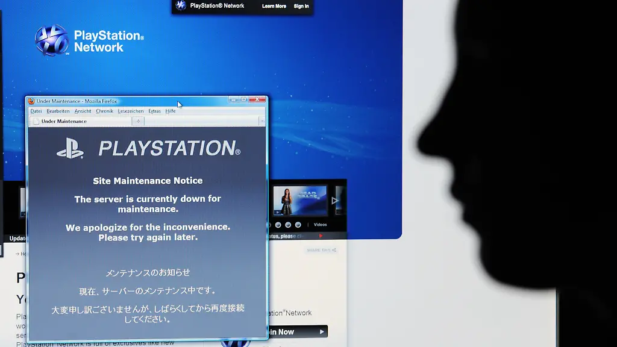Viewport: 617px width, 347px height.
Task: Click the page icon on Under Maintenance tab
Action: tap(36, 121)
